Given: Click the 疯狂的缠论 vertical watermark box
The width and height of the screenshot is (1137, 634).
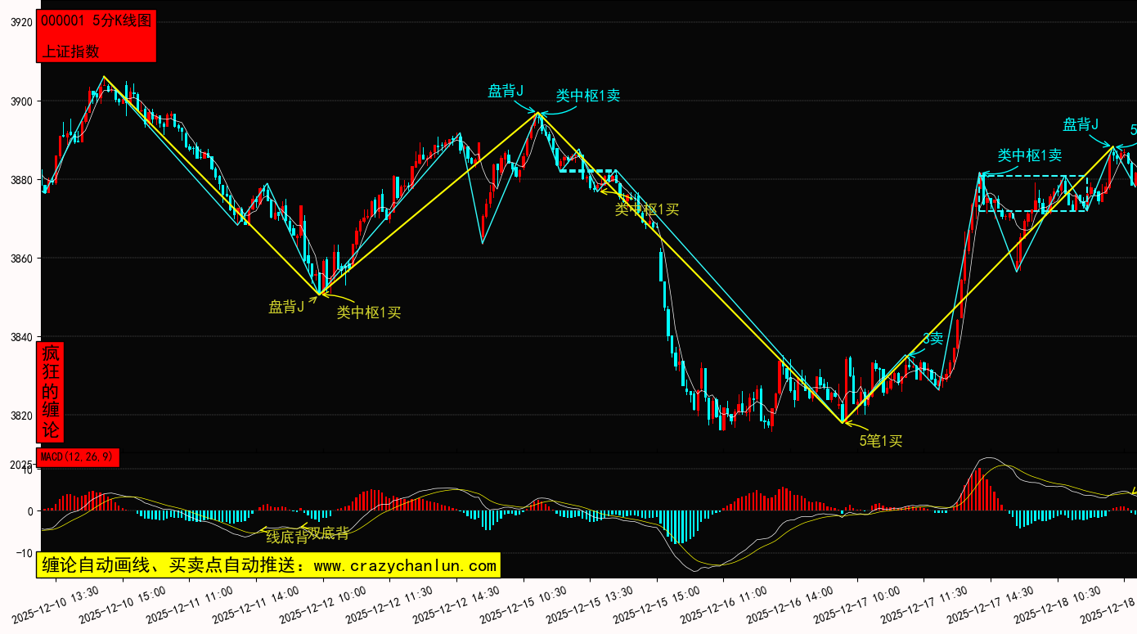Looking at the screenshot, I should [51, 392].
